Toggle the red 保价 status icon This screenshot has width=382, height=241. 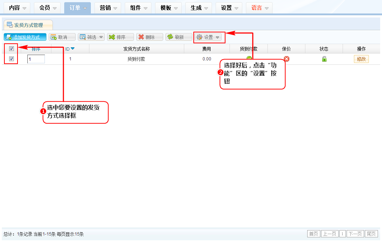tap(286, 59)
